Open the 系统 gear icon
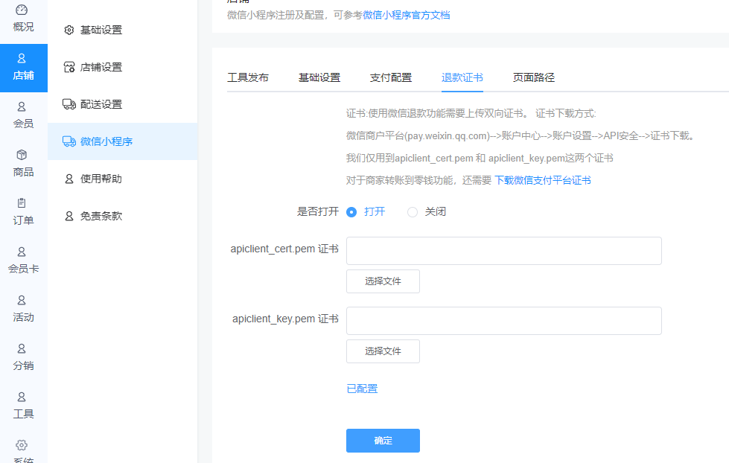This screenshot has height=463, width=729. click(x=22, y=445)
